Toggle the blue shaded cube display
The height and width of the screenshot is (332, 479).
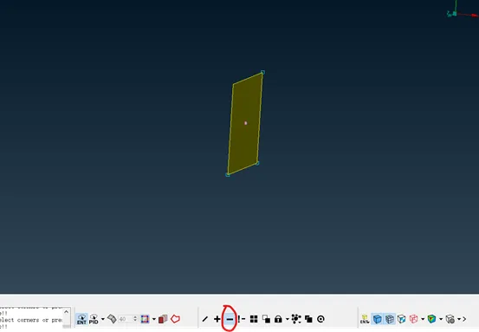coord(378,319)
